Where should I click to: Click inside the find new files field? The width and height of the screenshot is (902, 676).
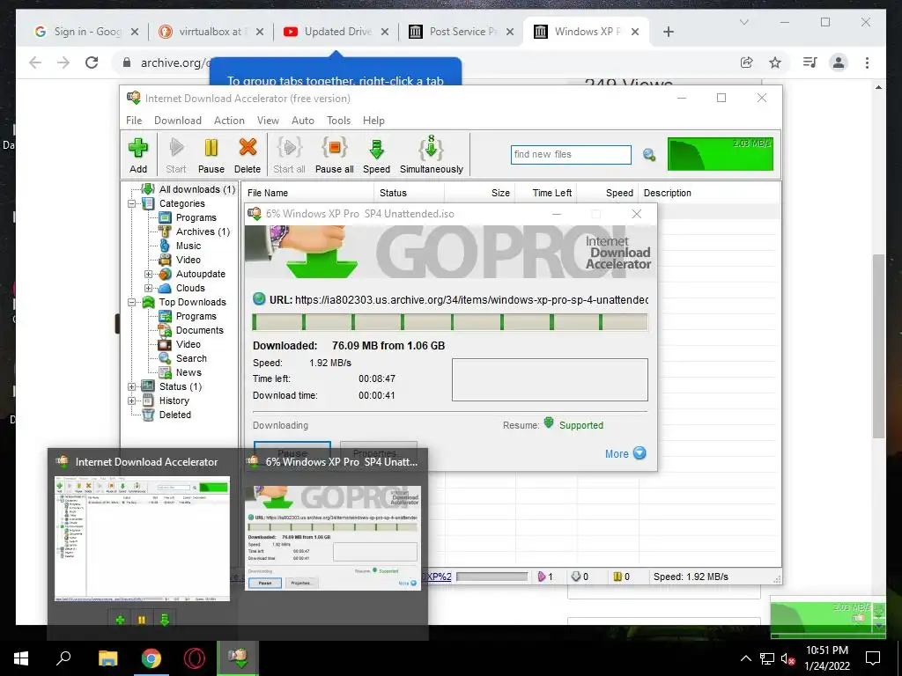(571, 155)
